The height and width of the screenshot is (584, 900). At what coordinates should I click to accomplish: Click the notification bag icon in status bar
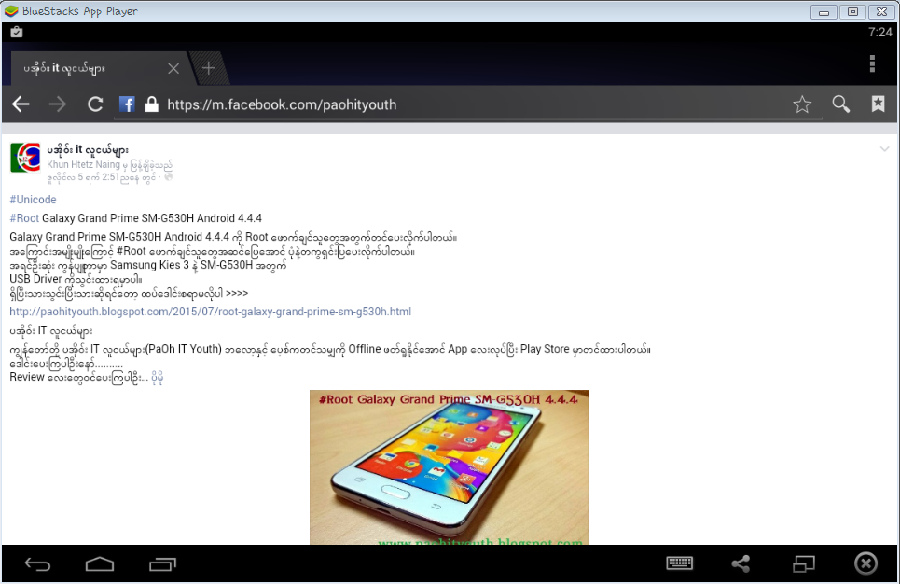(16, 32)
